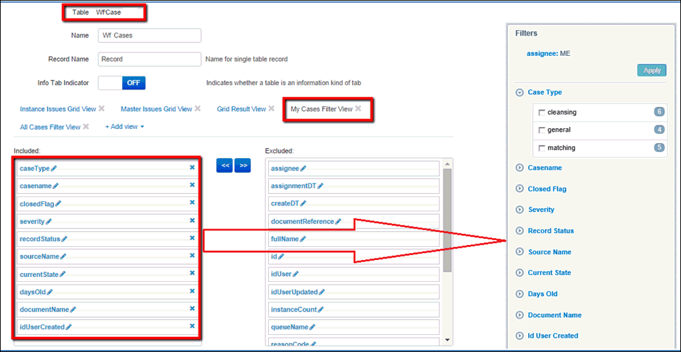
Task: Click the edit pencil beside documentName
Action: tap(73, 309)
